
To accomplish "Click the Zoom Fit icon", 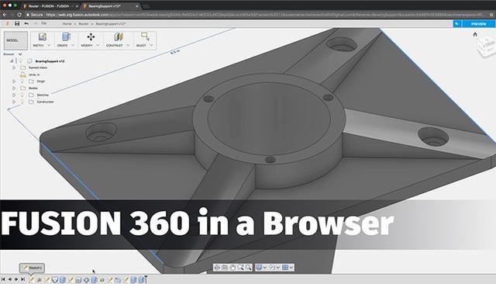I will click(x=248, y=268).
